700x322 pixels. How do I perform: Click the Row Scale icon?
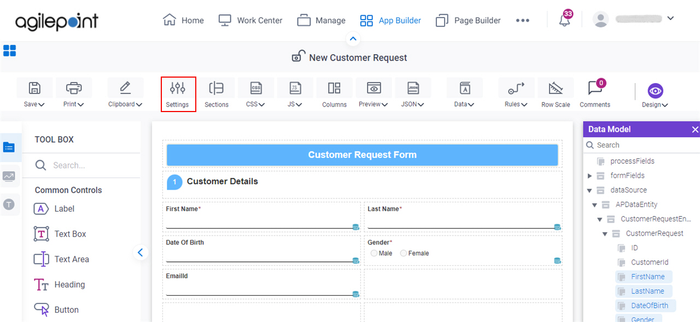pyautogui.click(x=556, y=88)
